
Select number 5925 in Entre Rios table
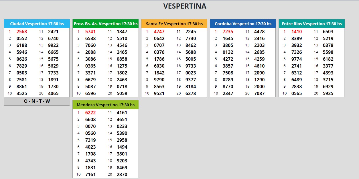tap(328, 93)
